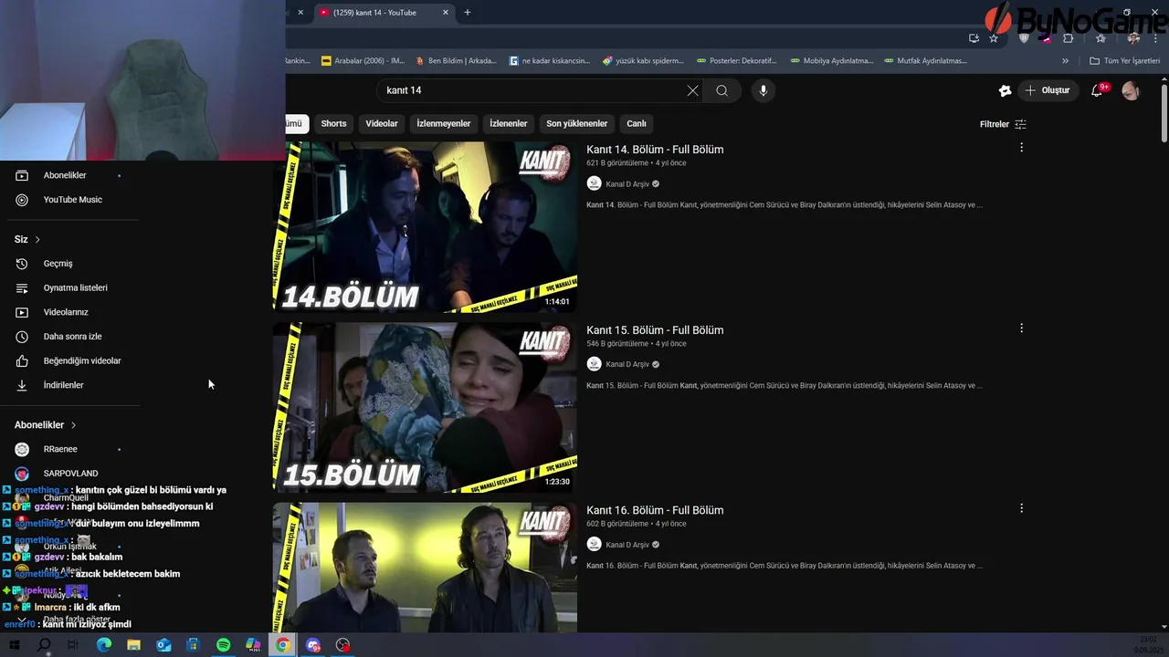Expand the Siz section chevron
This screenshot has height=657, width=1169.
pyautogui.click(x=37, y=240)
